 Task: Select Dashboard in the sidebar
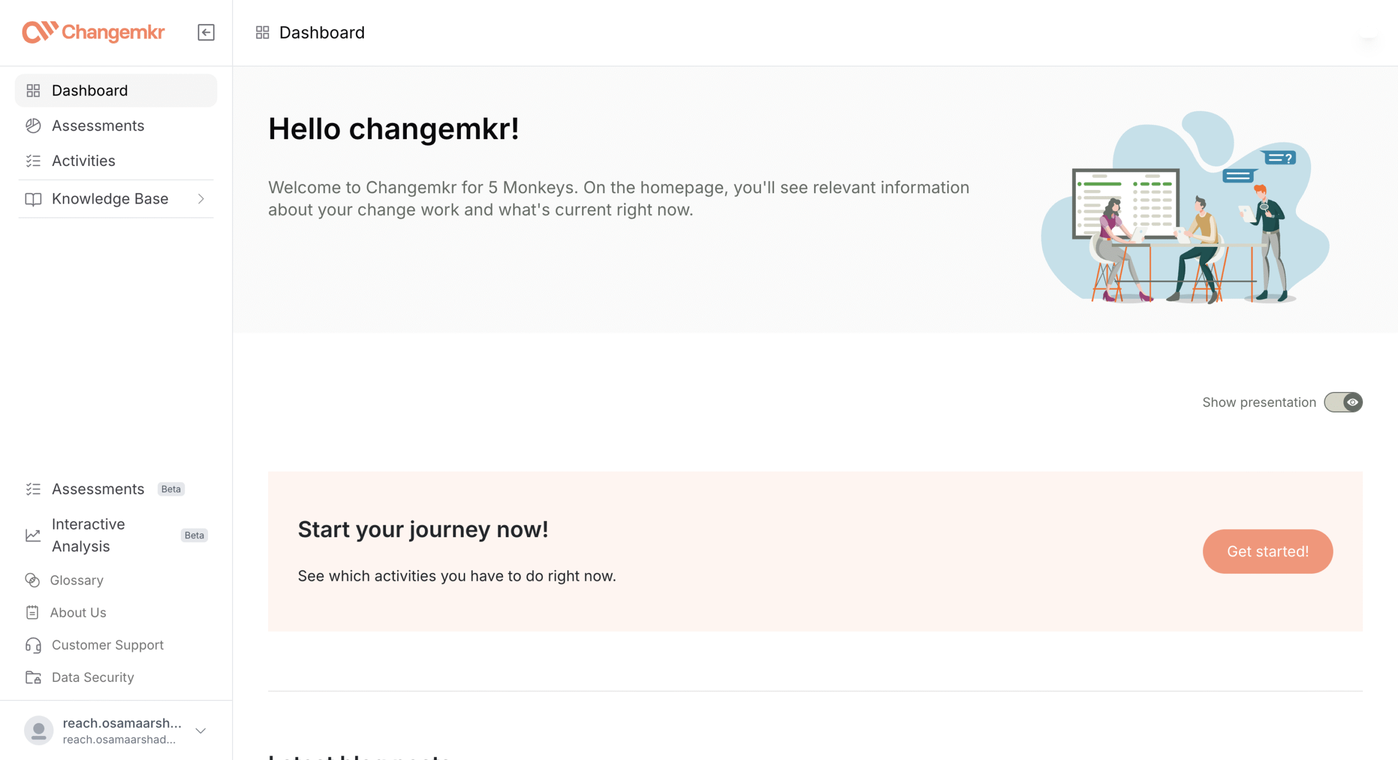point(90,91)
